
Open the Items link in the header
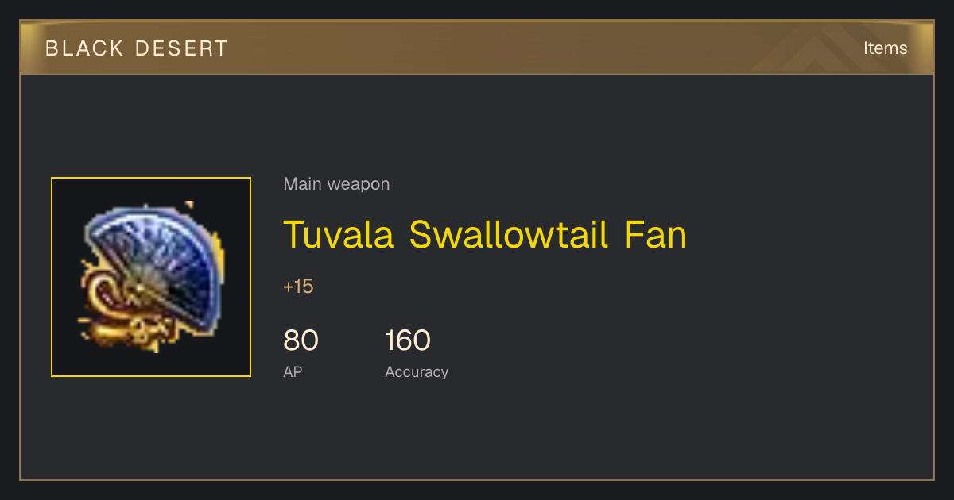click(885, 48)
